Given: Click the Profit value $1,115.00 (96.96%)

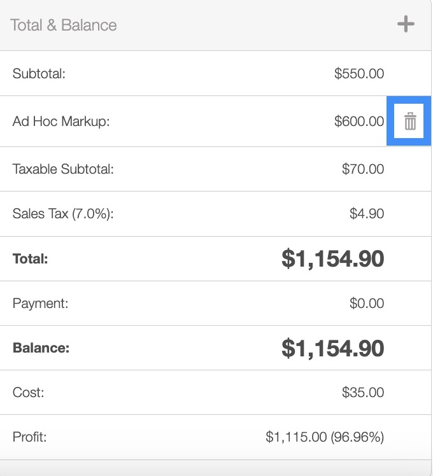Looking at the screenshot, I should tap(325, 437).
